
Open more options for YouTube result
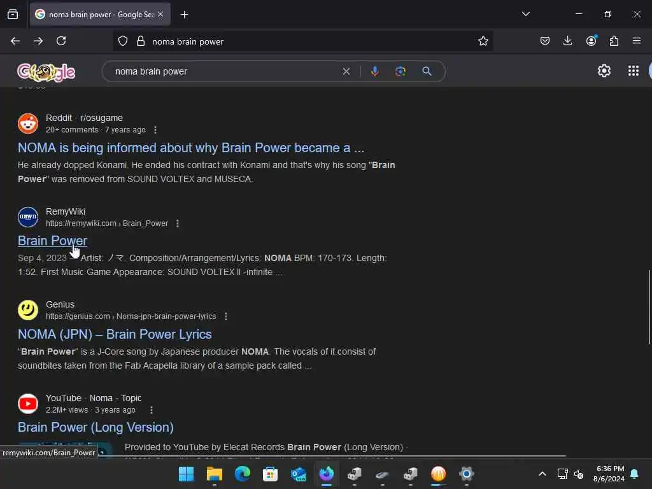pyautogui.click(x=152, y=410)
